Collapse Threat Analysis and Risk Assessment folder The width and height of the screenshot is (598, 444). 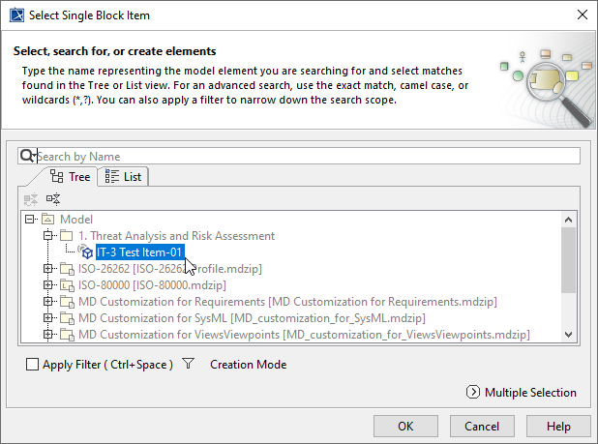(47, 236)
